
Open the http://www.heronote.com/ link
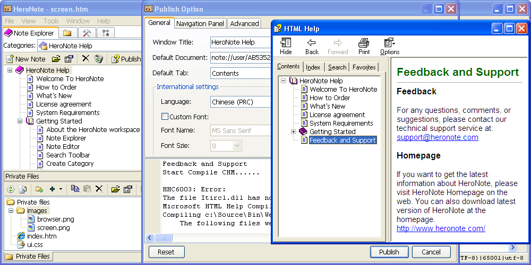(x=441, y=228)
